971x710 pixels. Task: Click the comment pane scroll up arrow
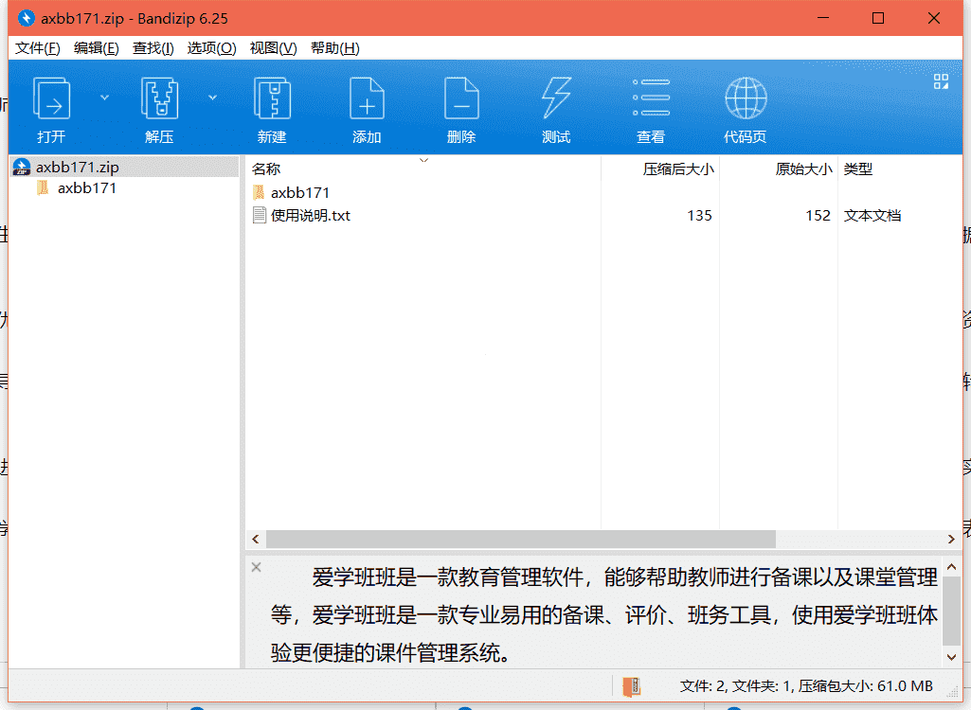[x=952, y=567]
